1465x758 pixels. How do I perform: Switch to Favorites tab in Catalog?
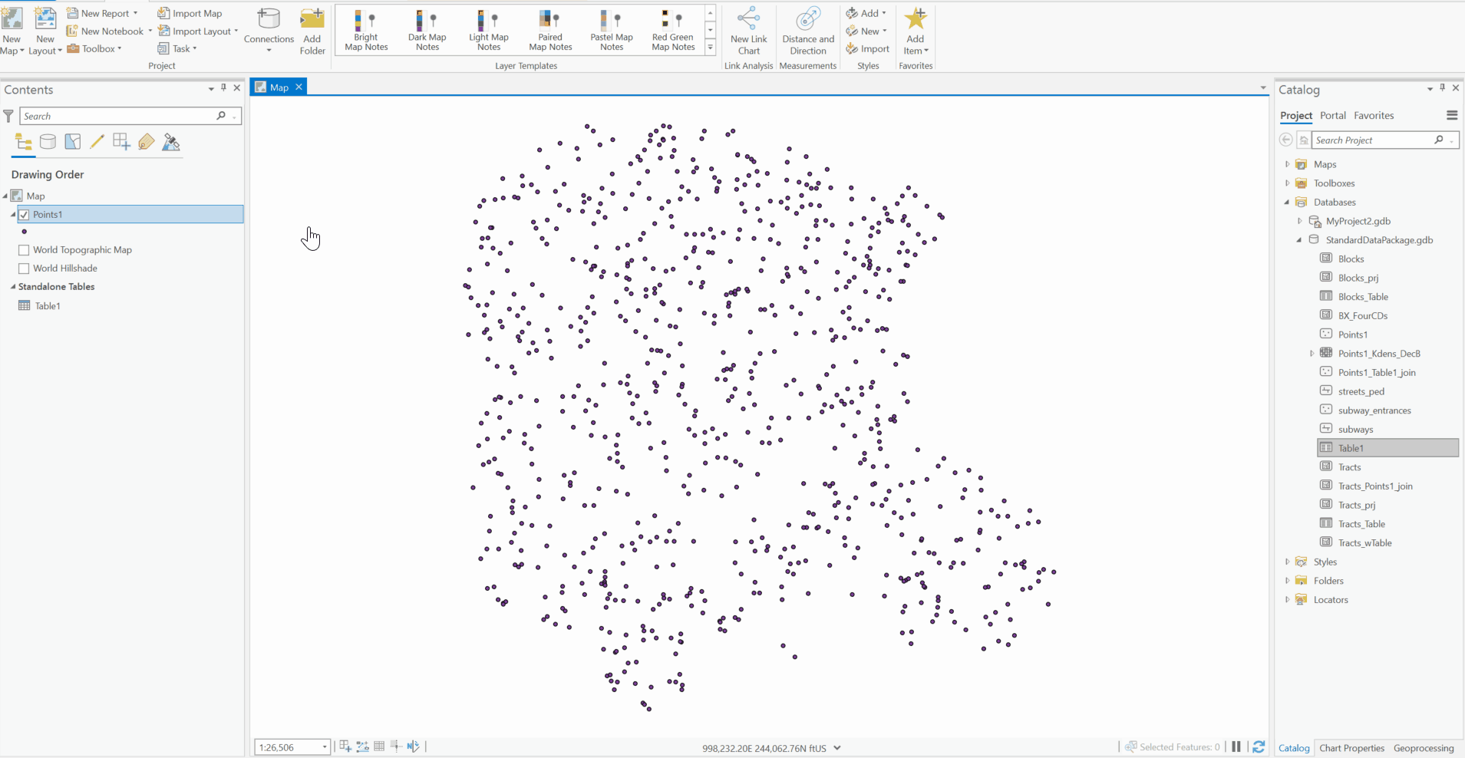click(x=1374, y=115)
